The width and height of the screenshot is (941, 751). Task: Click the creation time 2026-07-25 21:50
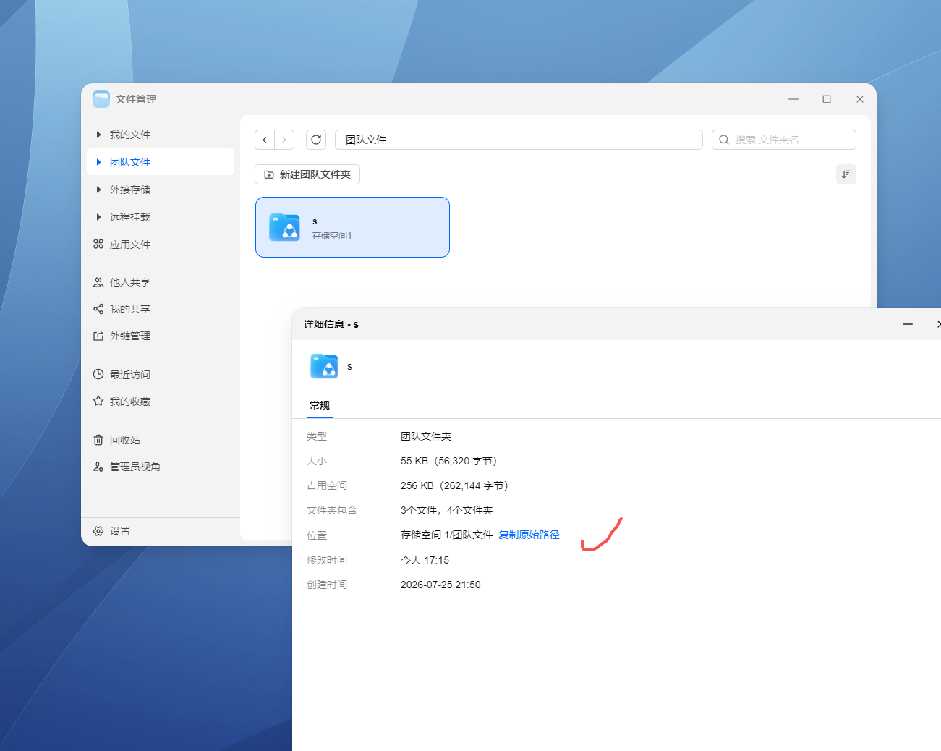tap(440, 585)
